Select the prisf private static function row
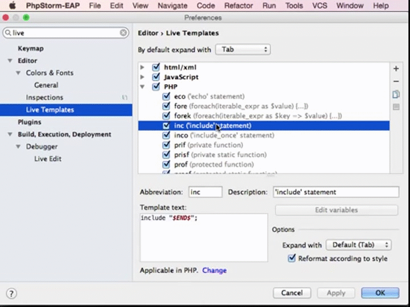The height and width of the screenshot is (307, 410). [x=264, y=155]
